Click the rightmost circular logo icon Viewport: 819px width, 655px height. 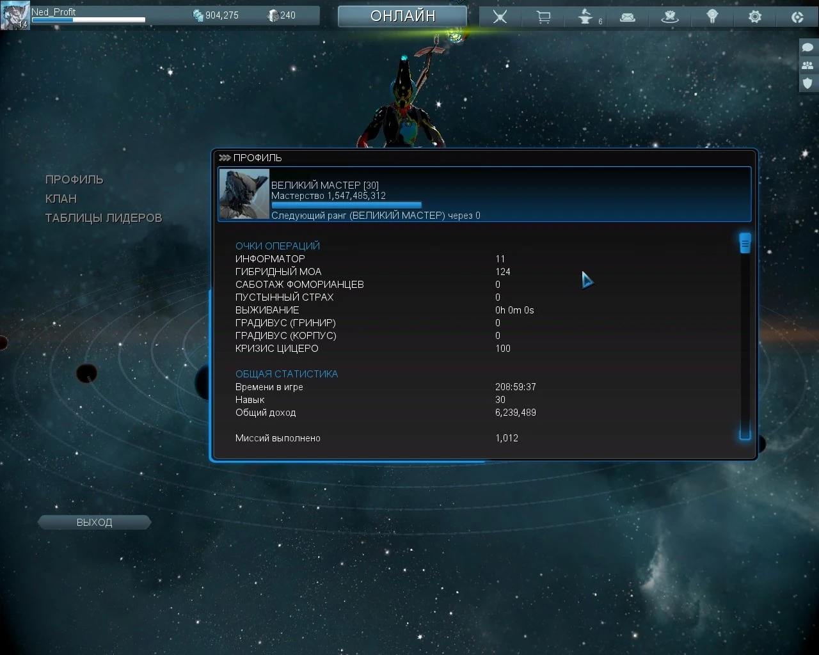797,17
